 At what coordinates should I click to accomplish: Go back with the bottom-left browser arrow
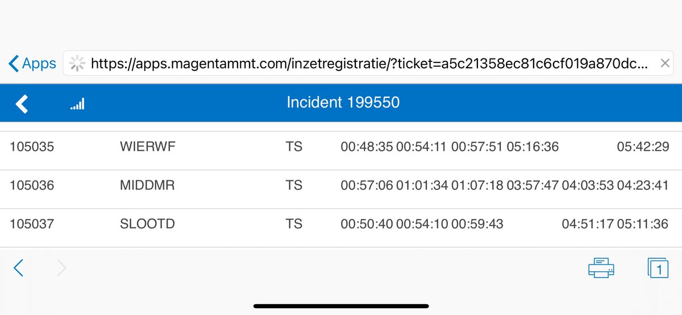[x=19, y=268]
